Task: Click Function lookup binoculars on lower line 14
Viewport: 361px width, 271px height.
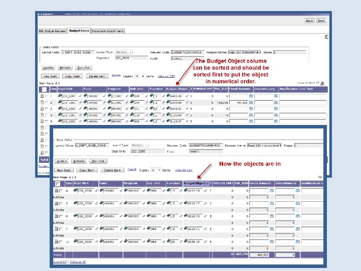Action: [168, 241]
